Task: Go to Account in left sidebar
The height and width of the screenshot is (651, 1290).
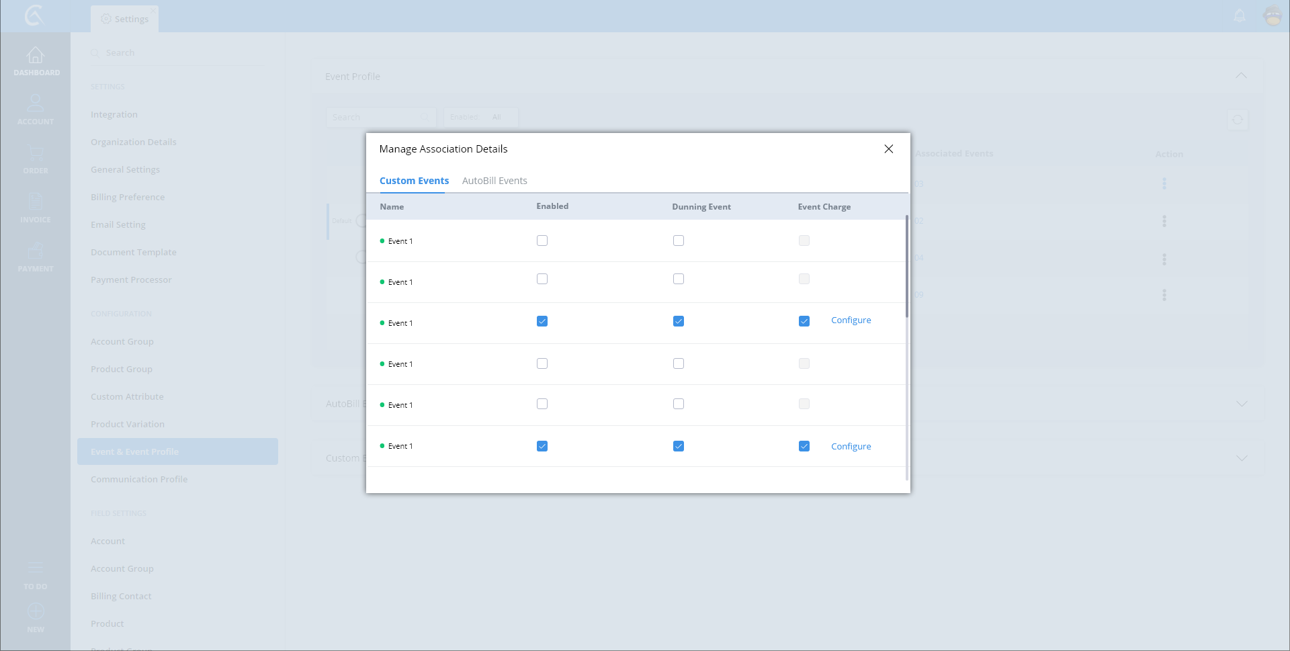Action: (36, 104)
